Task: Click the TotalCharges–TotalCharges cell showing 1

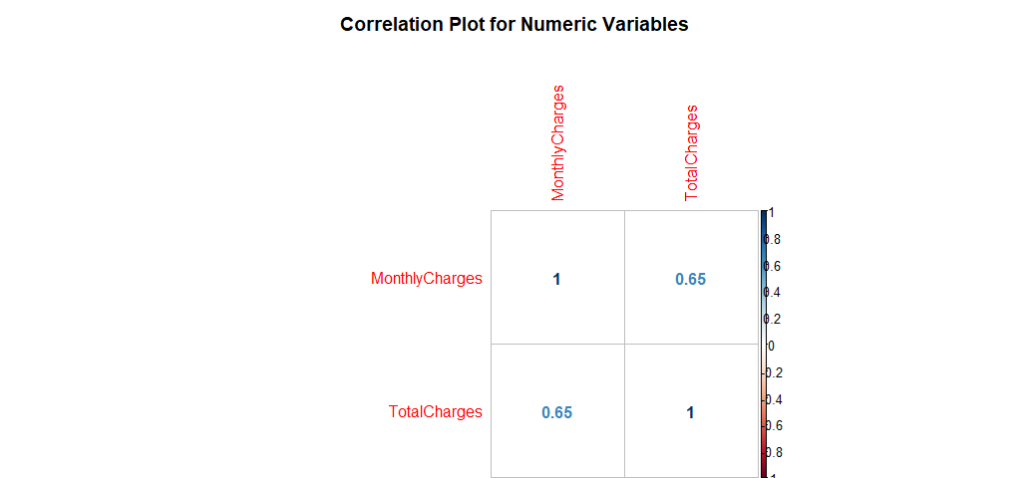Action: coord(691,411)
